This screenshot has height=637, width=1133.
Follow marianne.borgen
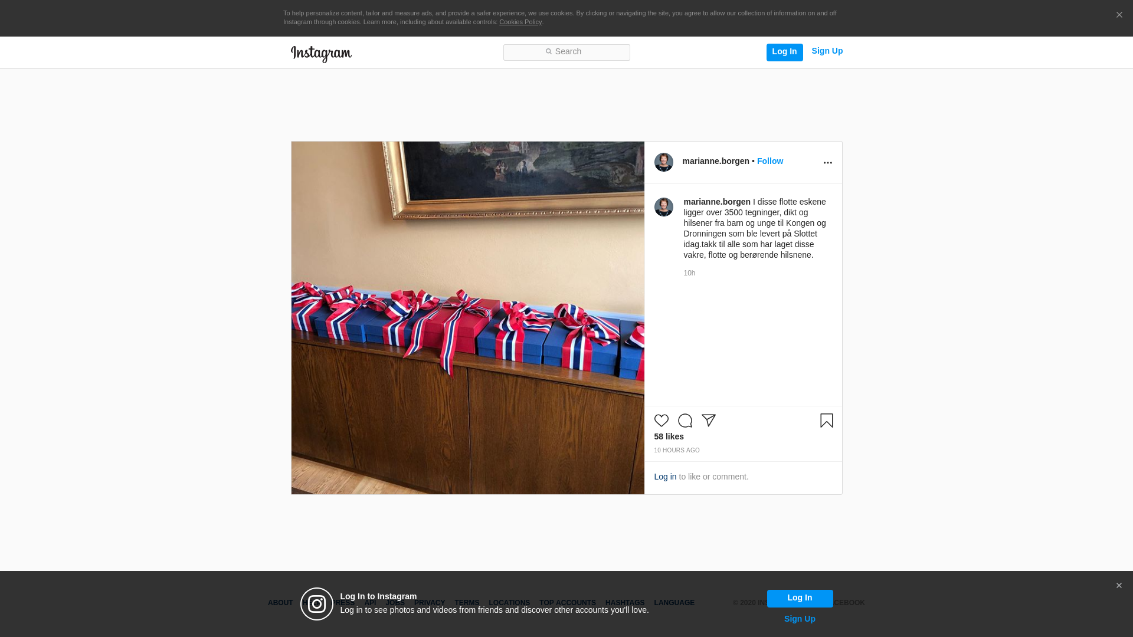tap(770, 161)
